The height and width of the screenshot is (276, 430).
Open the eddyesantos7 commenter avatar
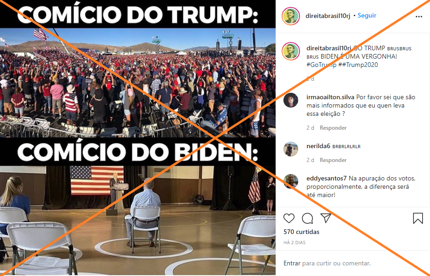[x=291, y=181]
